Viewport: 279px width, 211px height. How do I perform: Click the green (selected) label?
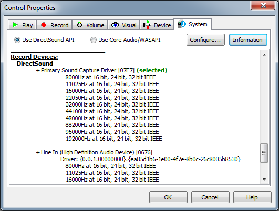click(152, 70)
